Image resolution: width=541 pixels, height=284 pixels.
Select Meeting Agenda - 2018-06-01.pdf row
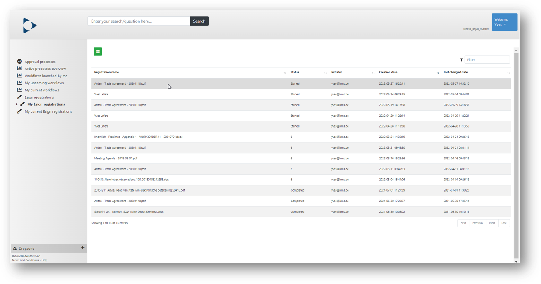tap(301, 158)
